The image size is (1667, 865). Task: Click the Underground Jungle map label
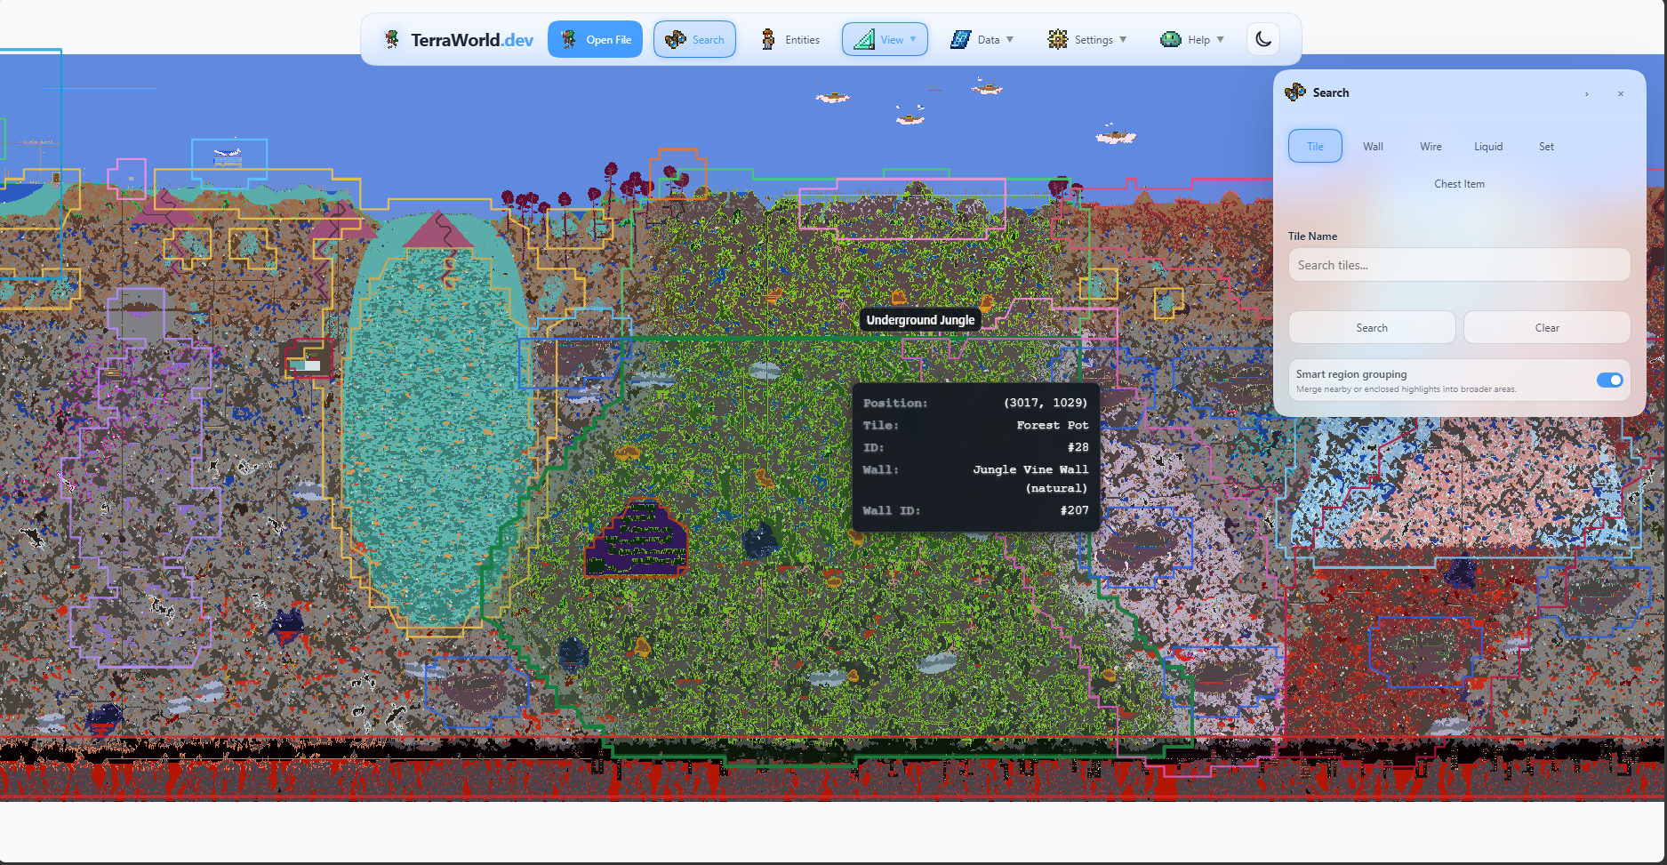coord(920,320)
